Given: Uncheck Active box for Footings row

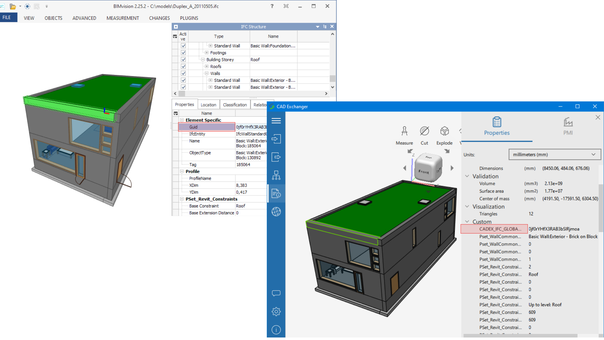Looking at the screenshot, I should point(183,53).
